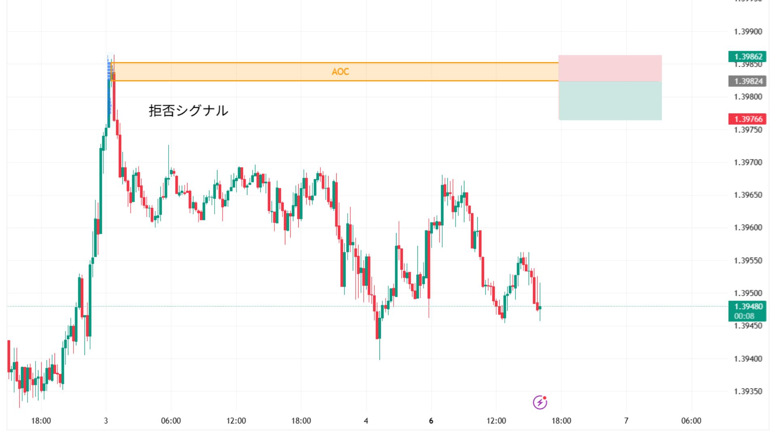This screenshot has width=776, height=436.
Task: Click date label 4 on time axis
Action: click(366, 421)
